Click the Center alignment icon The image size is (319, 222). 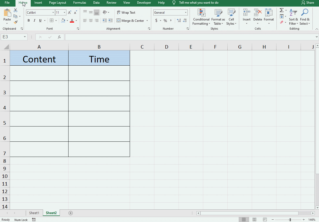coord(91,20)
